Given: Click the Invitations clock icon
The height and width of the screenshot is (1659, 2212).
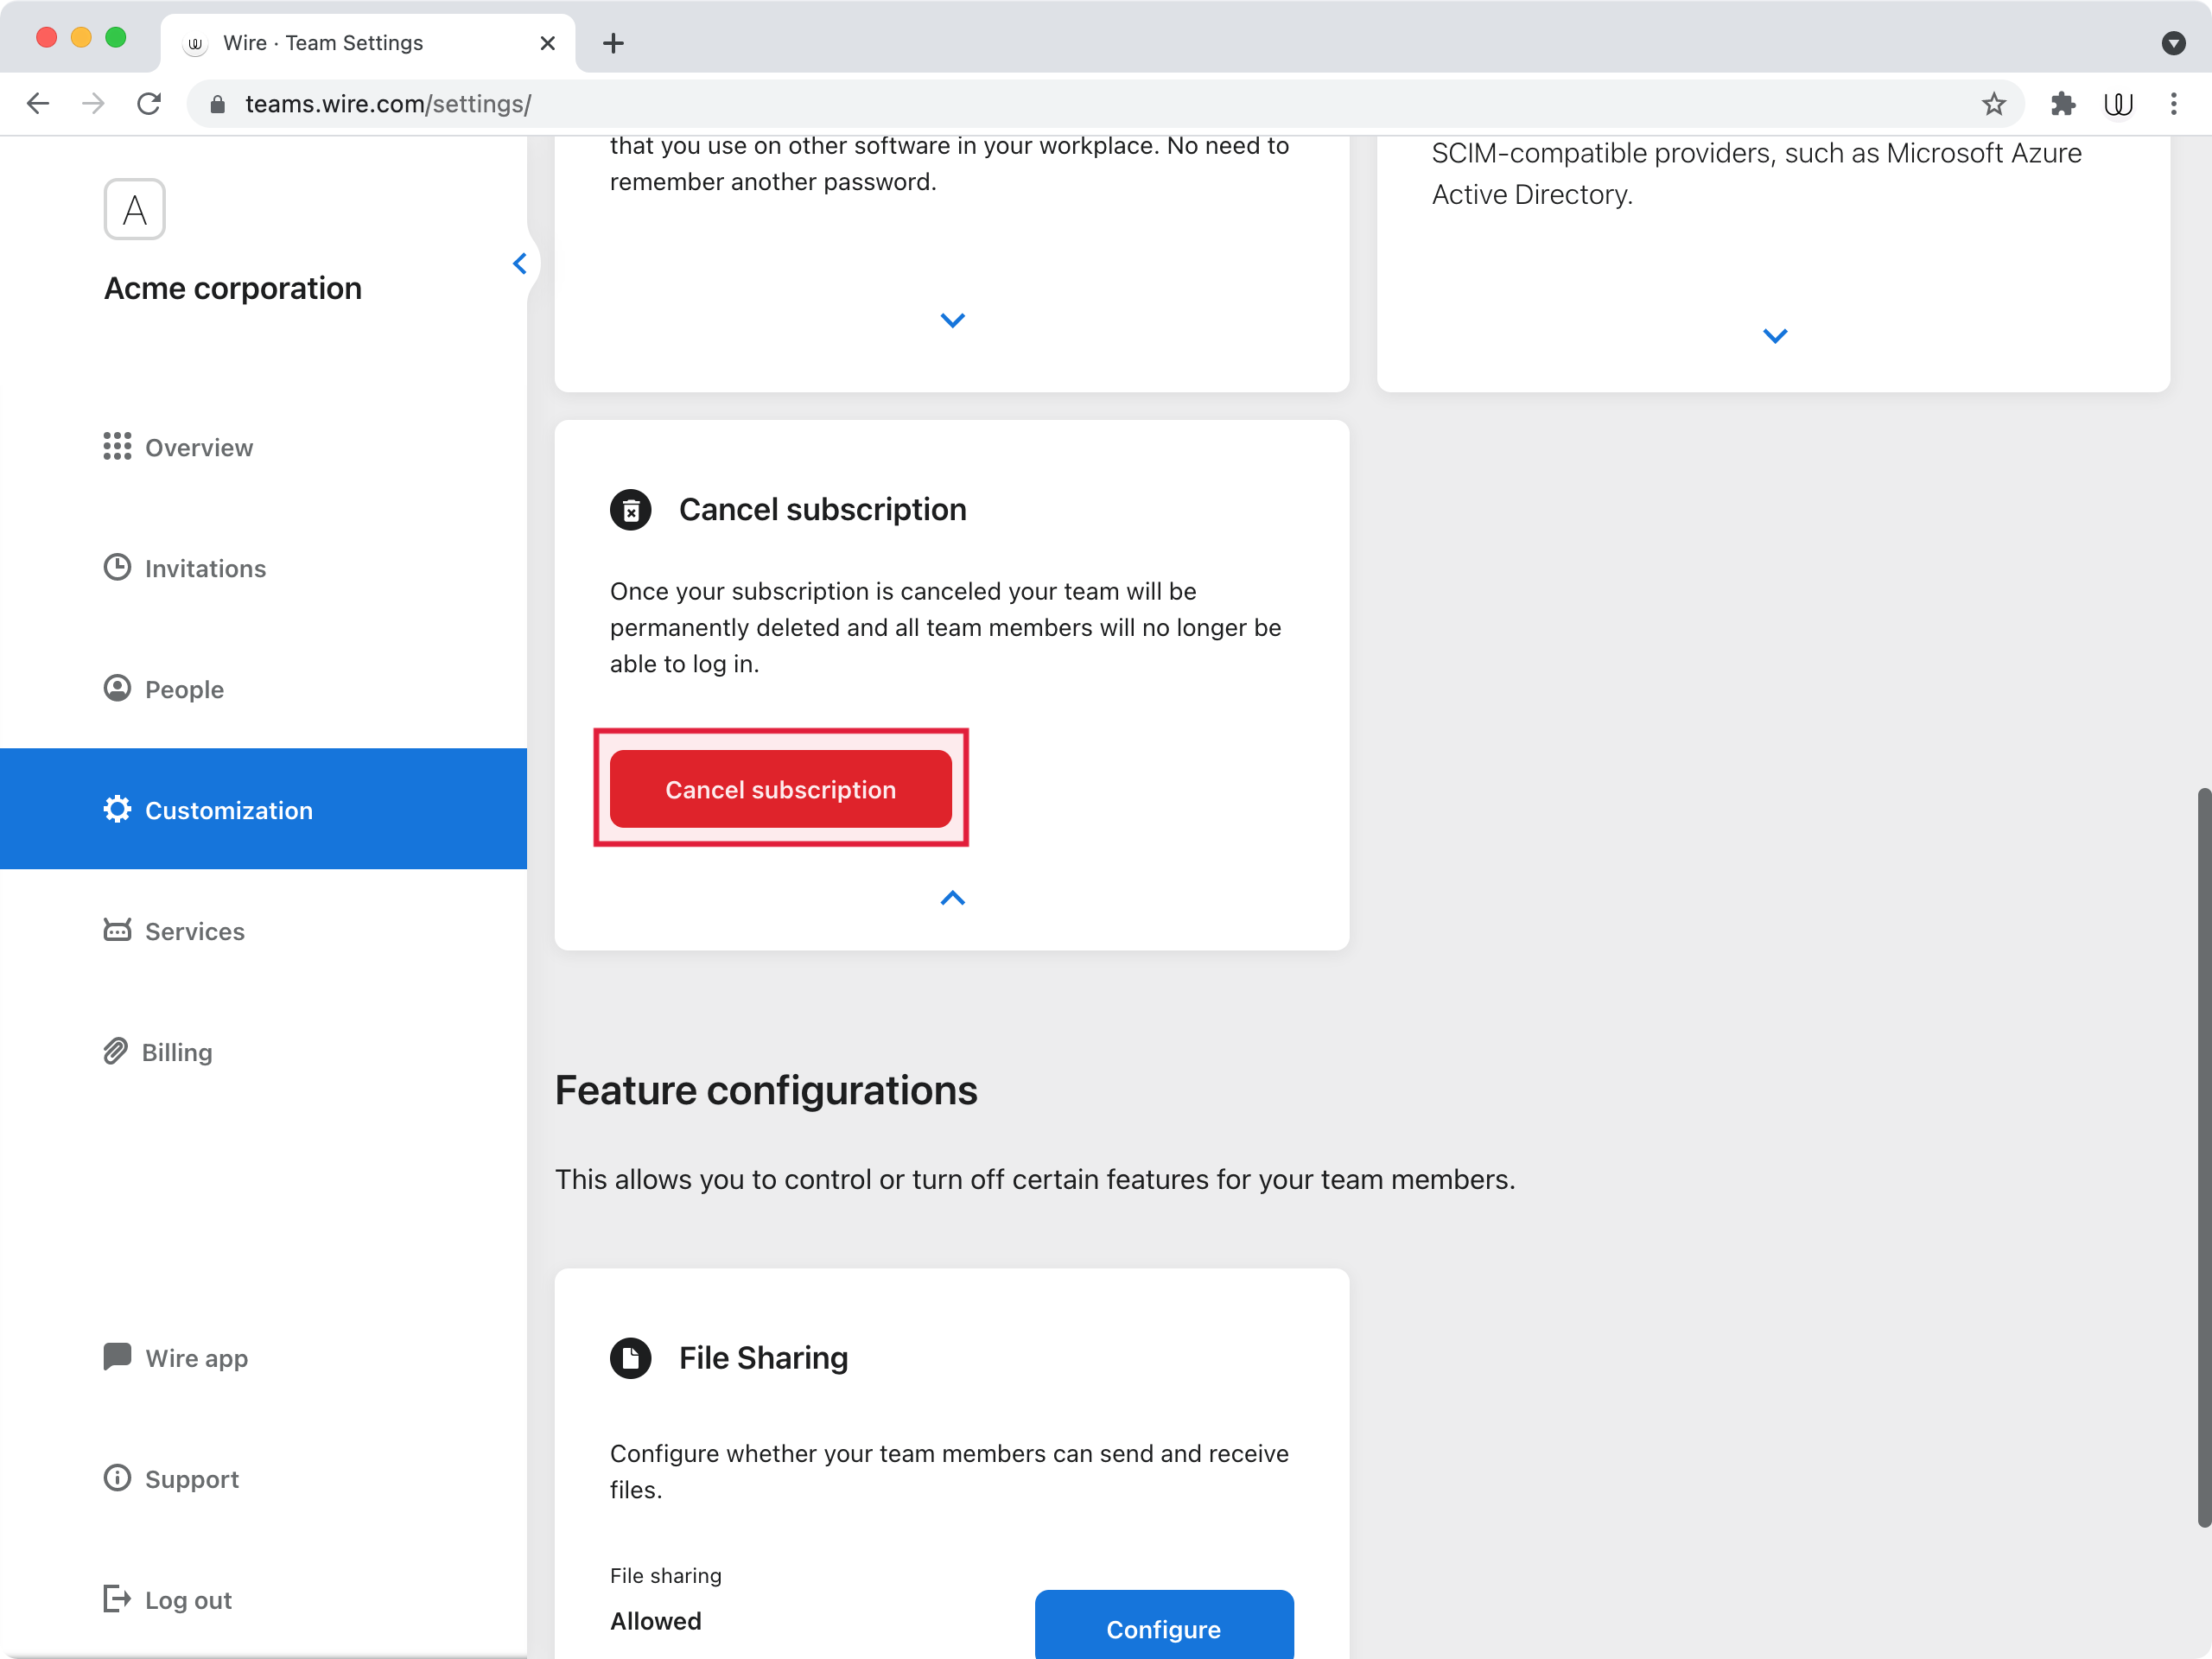Looking at the screenshot, I should click(x=117, y=567).
